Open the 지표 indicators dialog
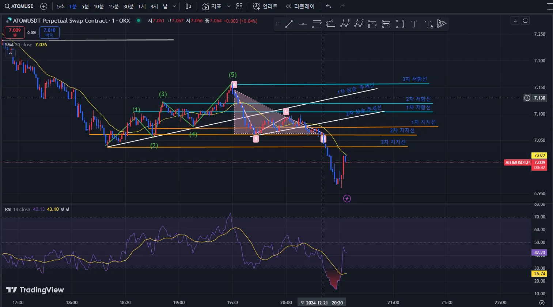 212,6
